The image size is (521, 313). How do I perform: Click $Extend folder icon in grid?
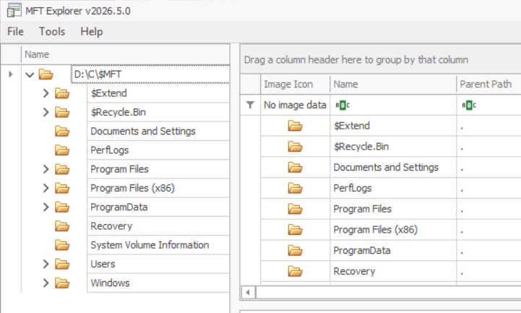coord(295,126)
